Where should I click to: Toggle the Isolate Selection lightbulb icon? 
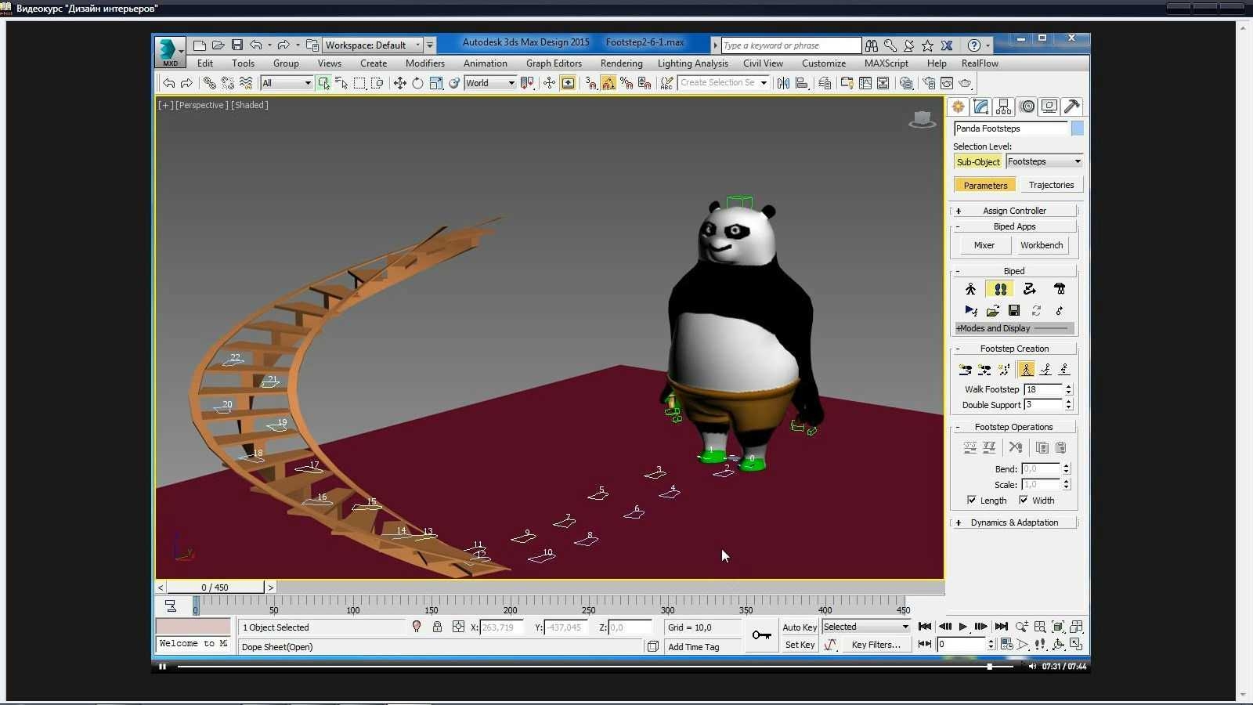tap(417, 627)
